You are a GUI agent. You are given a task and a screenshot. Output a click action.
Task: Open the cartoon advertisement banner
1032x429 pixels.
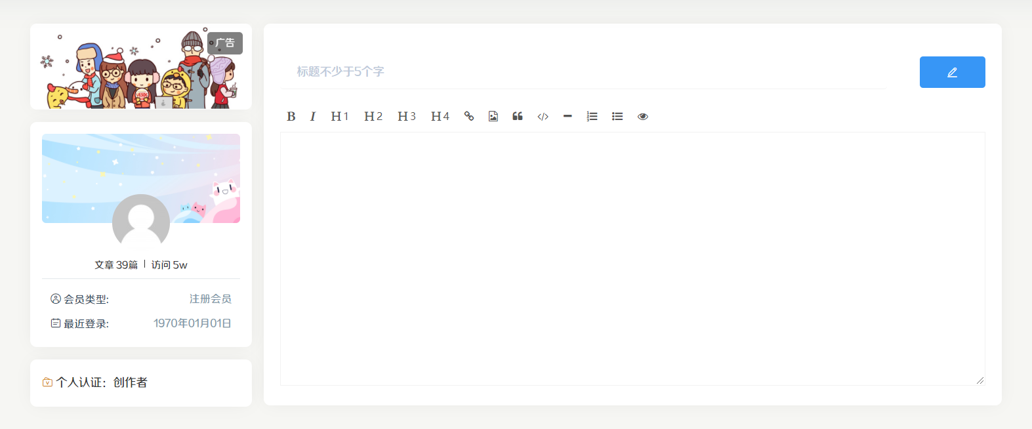click(140, 68)
